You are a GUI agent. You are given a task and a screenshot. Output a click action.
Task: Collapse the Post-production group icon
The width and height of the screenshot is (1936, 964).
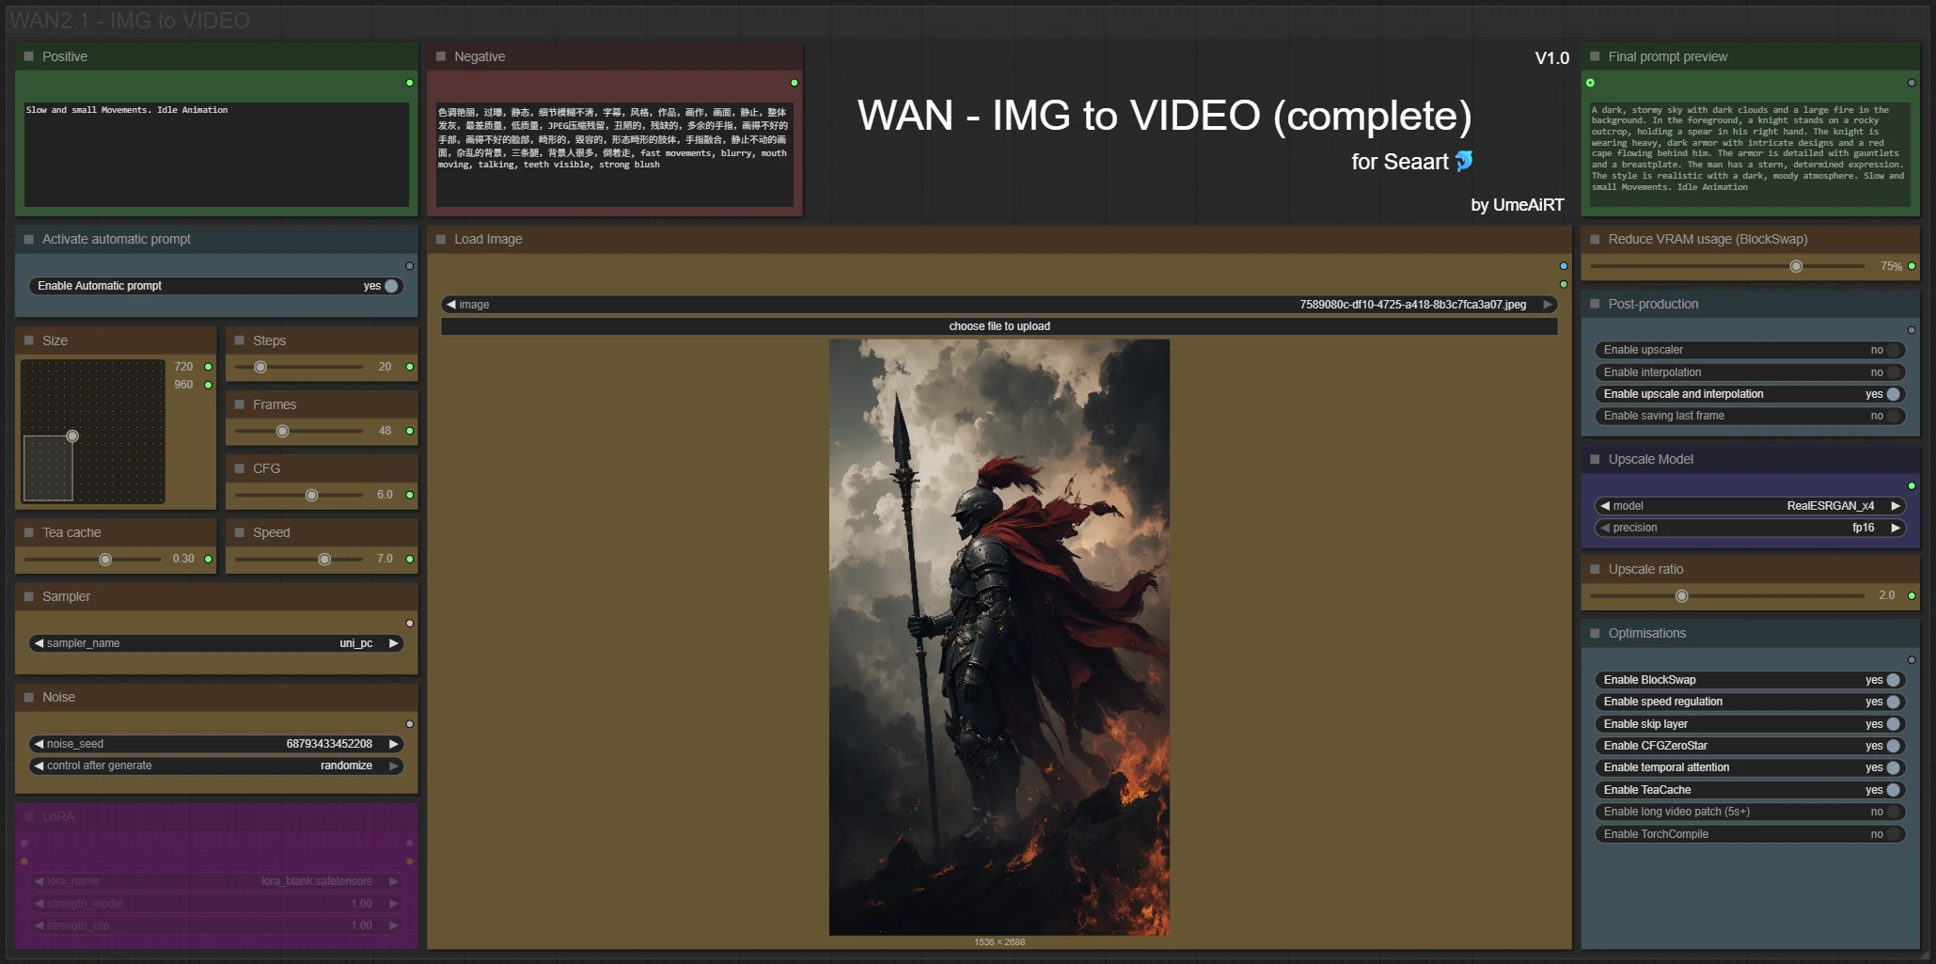1595,304
